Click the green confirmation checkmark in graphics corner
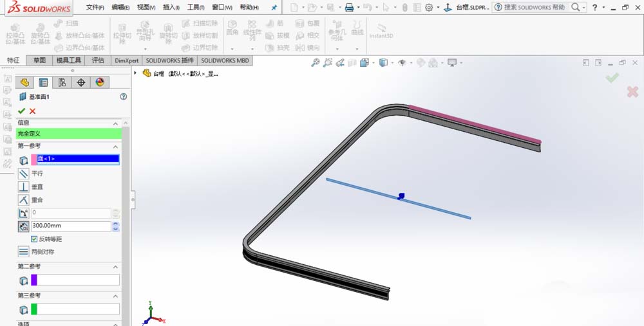Viewport: 644px width, 326px height. click(612, 78)
